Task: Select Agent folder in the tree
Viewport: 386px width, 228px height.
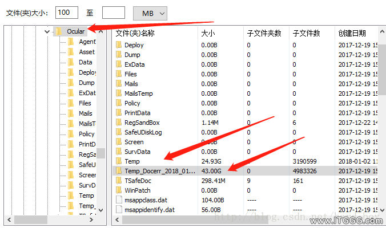Action: coord(87,42)
